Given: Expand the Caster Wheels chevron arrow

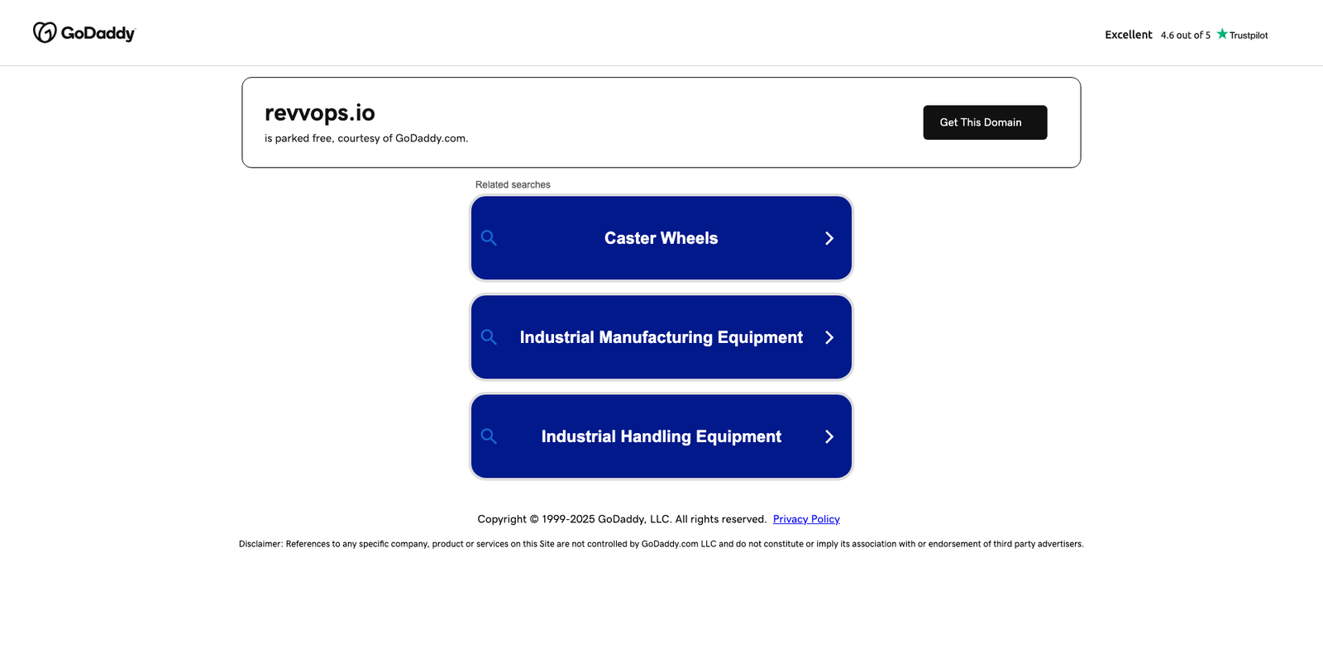Looking at the screenshot, I should click(829, 238).
